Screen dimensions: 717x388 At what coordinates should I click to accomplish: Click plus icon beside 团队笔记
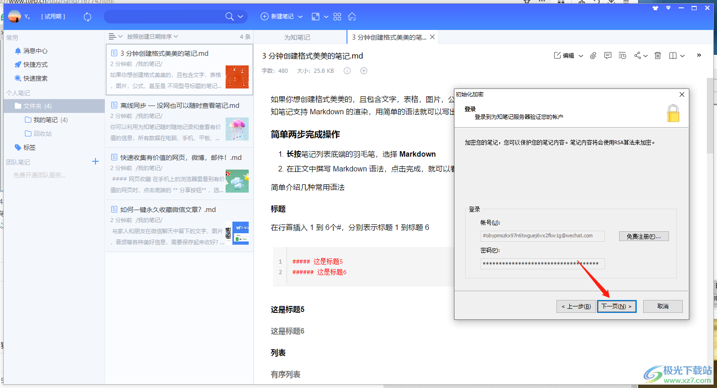tap(96, 161)
